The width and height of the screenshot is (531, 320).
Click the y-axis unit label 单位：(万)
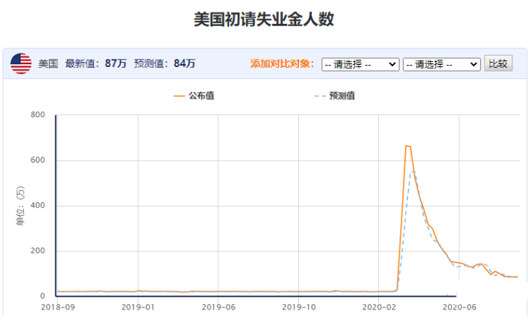click(x=20, y=206)
